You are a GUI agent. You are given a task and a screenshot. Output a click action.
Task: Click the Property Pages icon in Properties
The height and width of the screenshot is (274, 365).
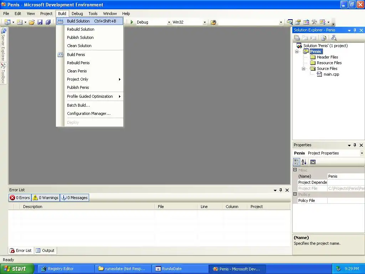click(x=313, y=162)
